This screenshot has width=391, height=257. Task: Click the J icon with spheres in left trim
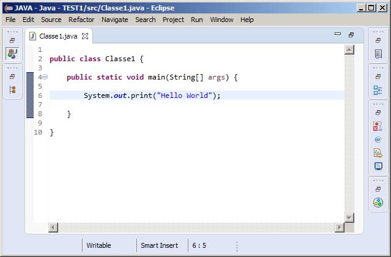click(12, 54)
